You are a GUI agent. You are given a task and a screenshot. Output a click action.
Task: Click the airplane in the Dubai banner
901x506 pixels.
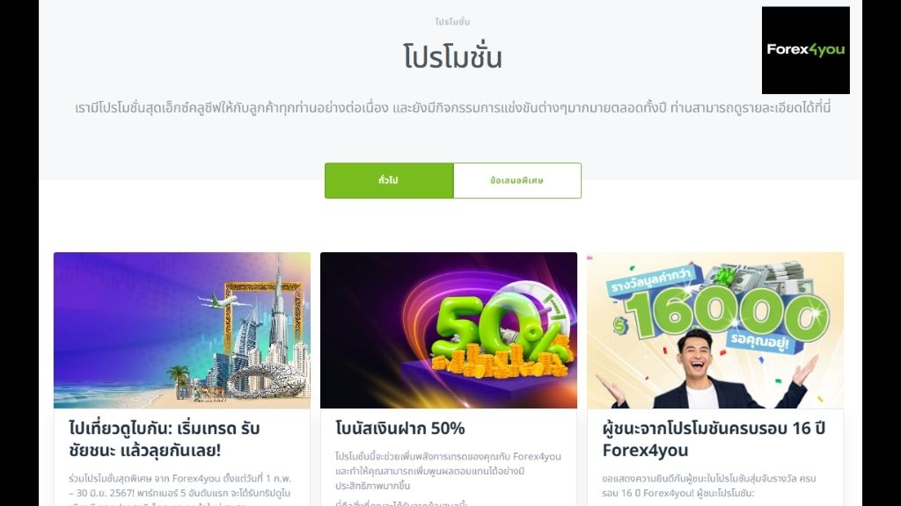click(221, 300)
